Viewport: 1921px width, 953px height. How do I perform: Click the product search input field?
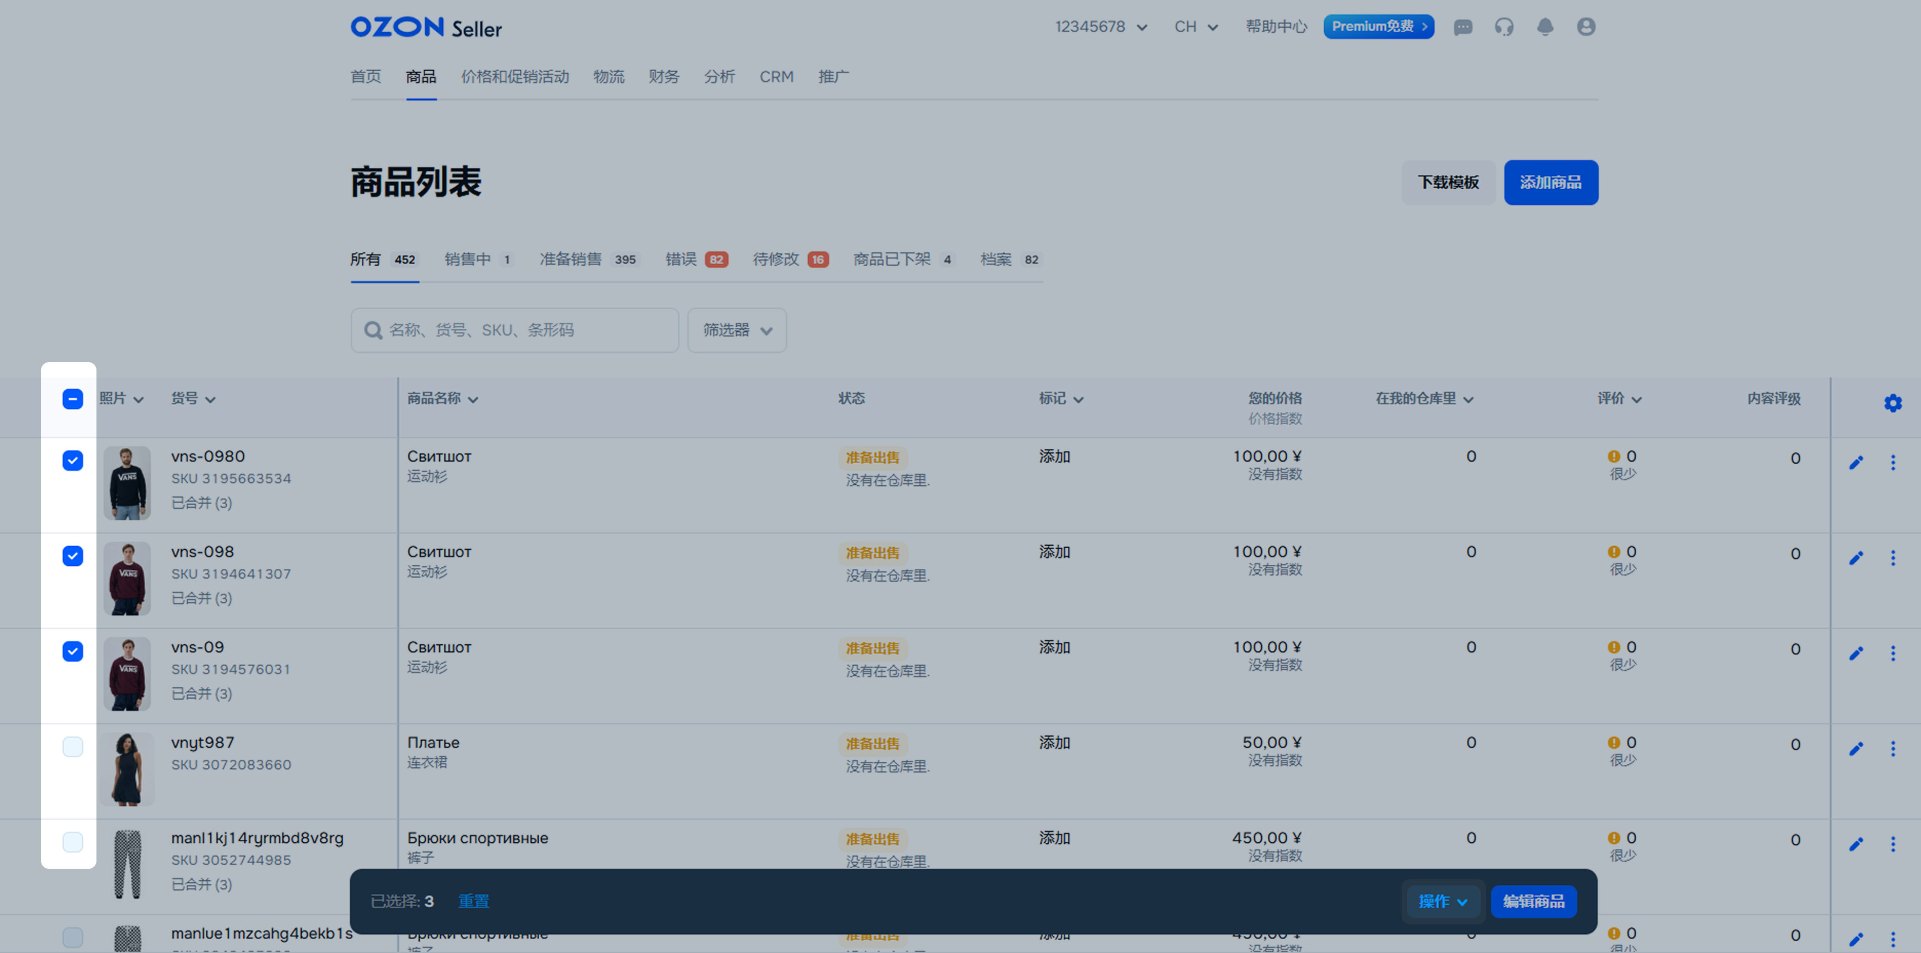522,330
